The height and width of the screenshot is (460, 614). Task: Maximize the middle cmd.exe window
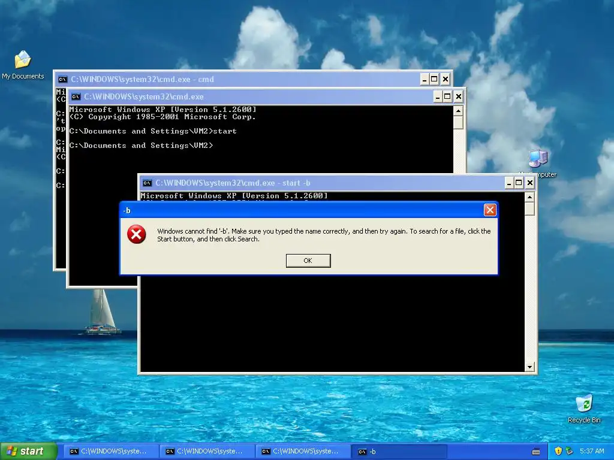[447, 96]
